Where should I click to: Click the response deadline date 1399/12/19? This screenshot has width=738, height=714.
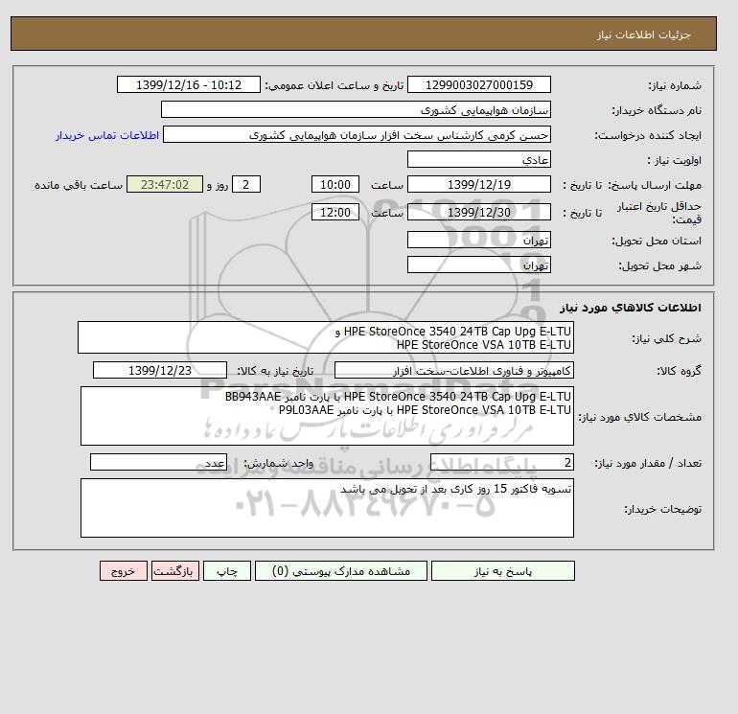[478, 185]
